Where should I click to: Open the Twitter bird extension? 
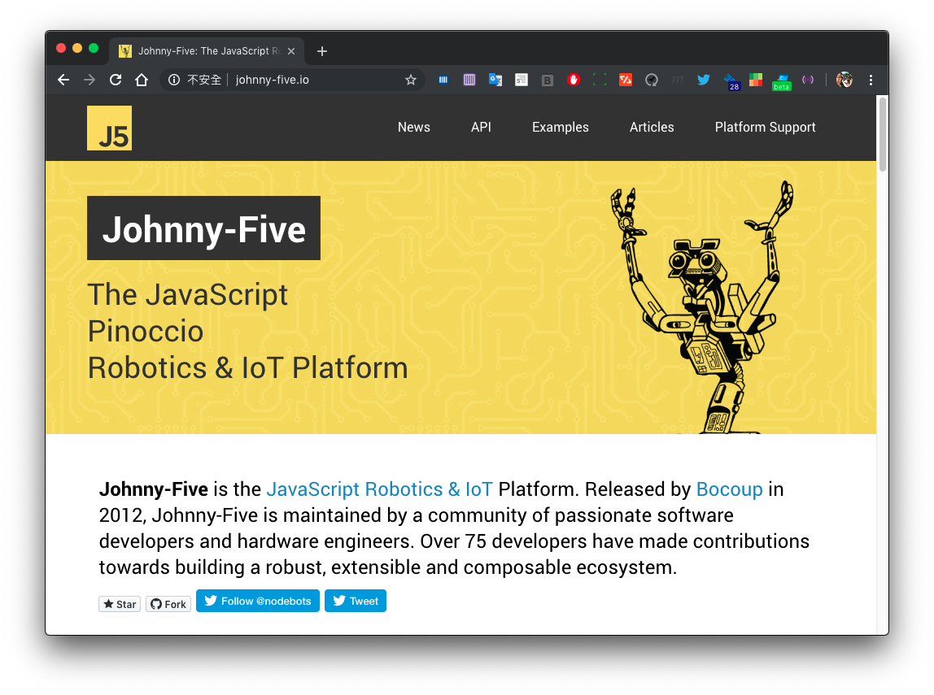[x=704, y=80]
